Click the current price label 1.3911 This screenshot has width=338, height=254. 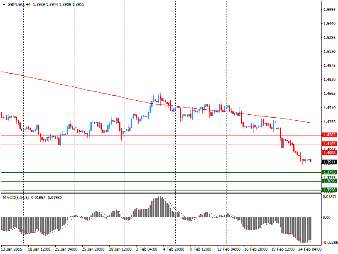pos(330,162)
